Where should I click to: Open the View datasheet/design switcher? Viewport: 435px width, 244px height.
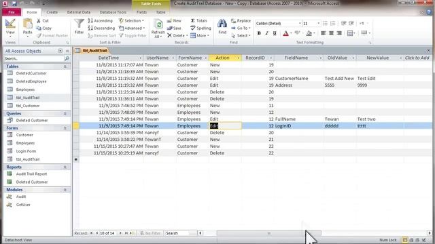click(10, 28)
